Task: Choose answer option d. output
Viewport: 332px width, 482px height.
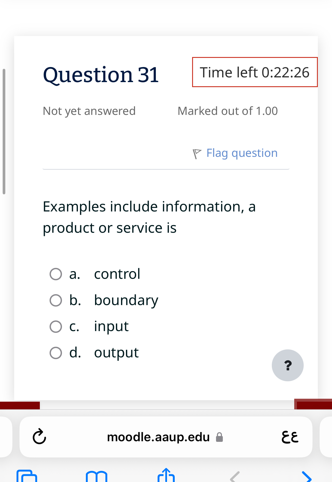Action: coord(56,353)
